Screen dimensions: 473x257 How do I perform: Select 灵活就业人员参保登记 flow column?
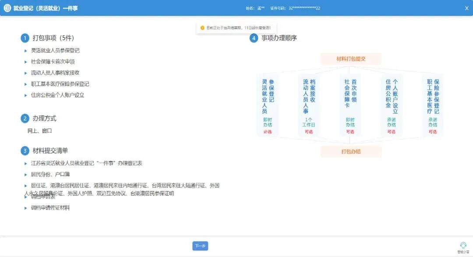tap(268, 105)
